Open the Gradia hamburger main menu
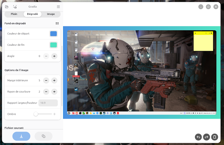This screenshot has height=145, width=224. [x=58, y=7]
